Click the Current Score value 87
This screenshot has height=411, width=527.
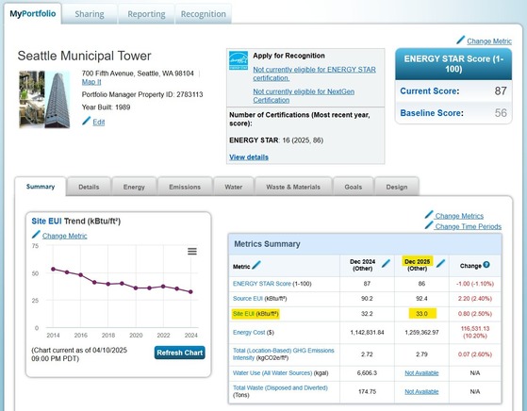tap(501, 90)
